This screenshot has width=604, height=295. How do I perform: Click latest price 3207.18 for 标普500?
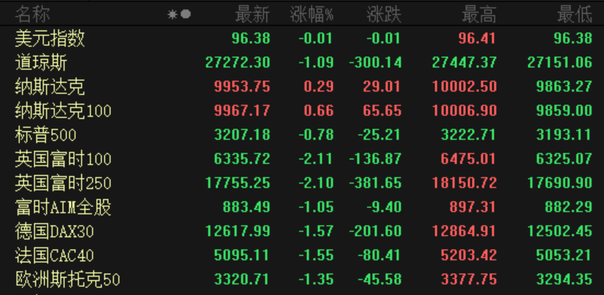pyautogui.click(x=242, y=135)
